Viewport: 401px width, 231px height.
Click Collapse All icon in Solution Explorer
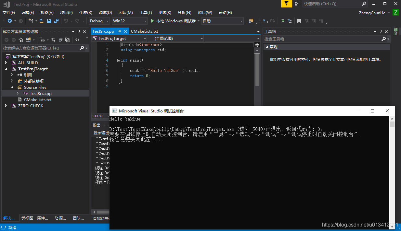point(60,40)
